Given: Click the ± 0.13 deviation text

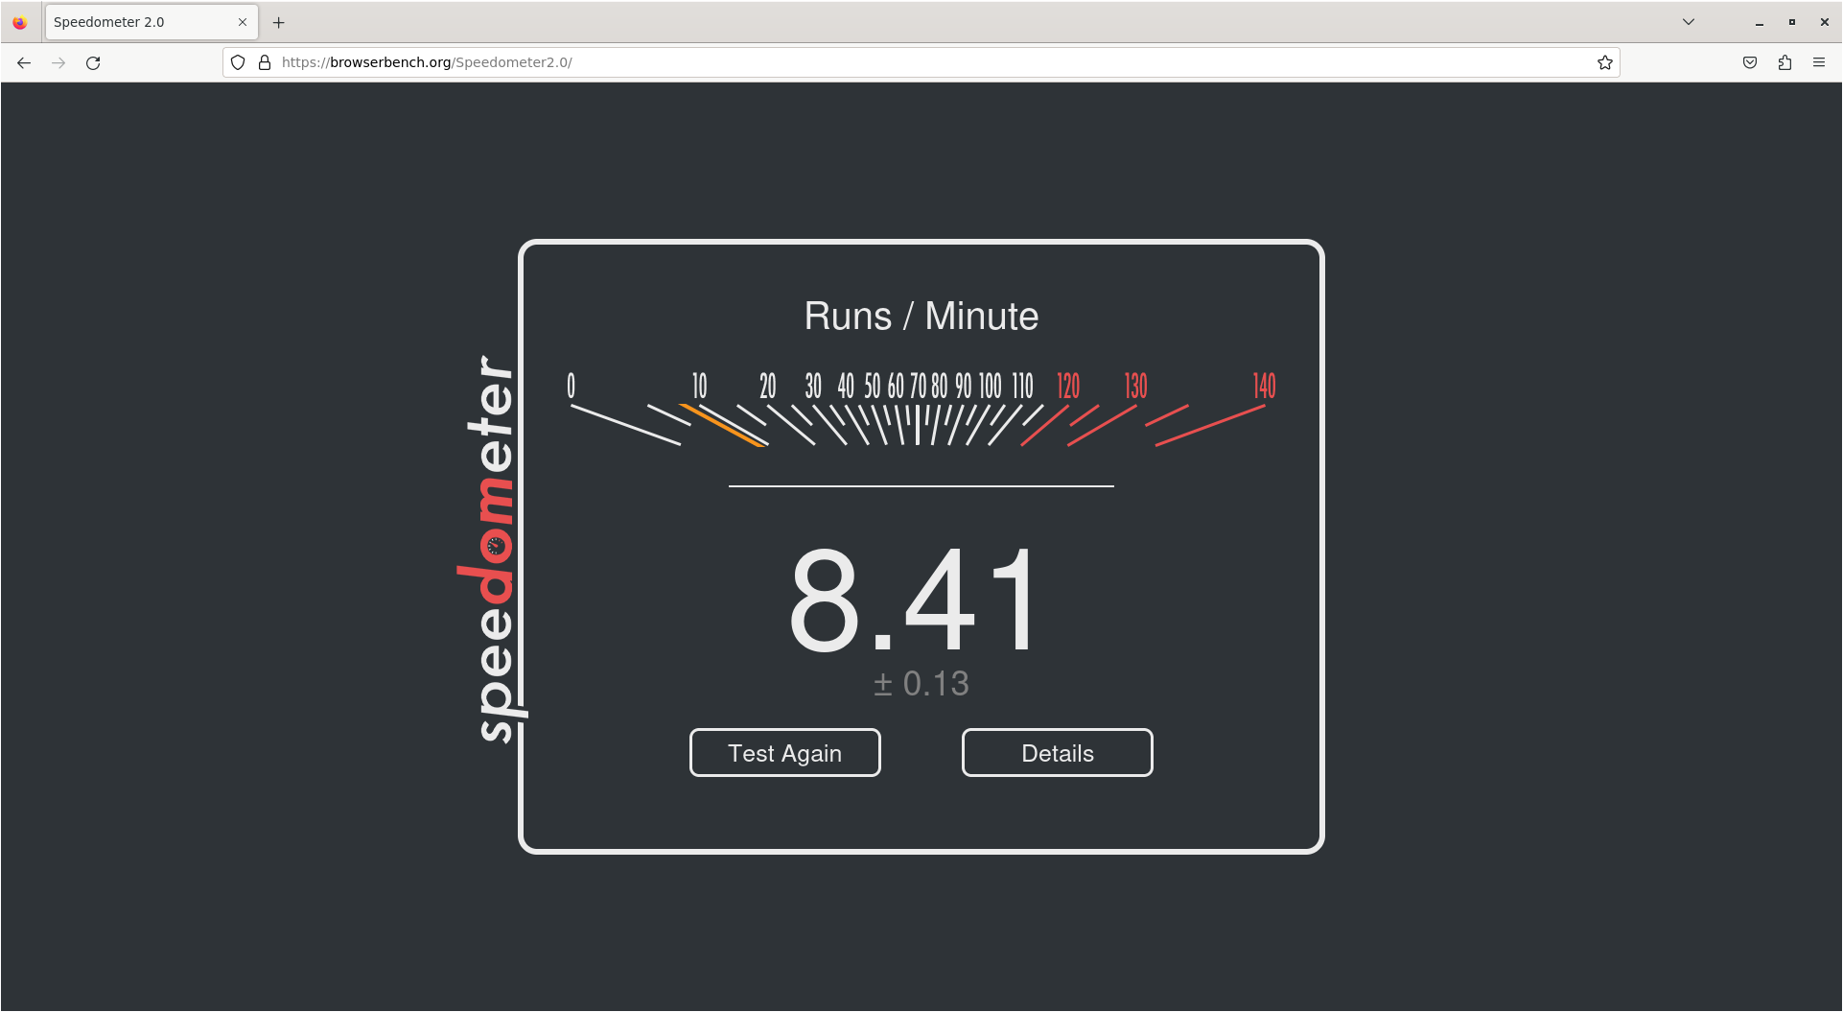Looking at the screenshot, I should [x=921, y=684].
